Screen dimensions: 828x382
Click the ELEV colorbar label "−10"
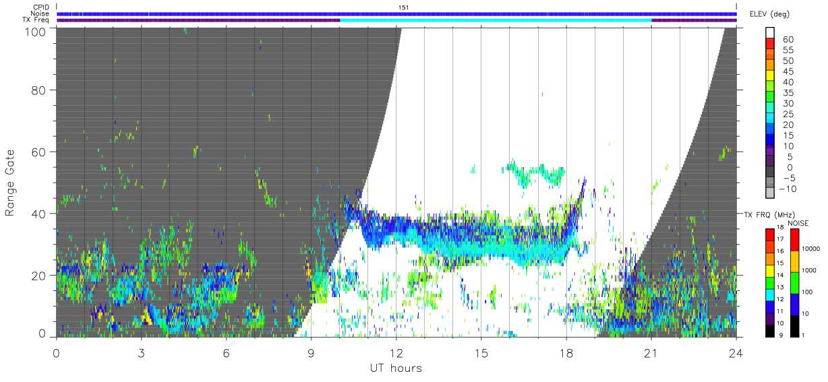point(786,189)
